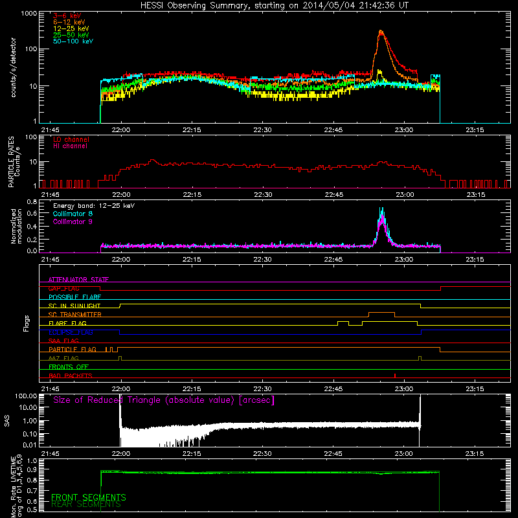
Task: Click the HI channel legend label
Action: (70, 146)
